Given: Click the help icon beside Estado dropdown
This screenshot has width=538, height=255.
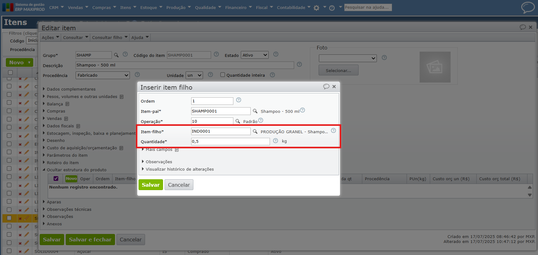Looking at the screenshot, I should (x=276, y=54).
